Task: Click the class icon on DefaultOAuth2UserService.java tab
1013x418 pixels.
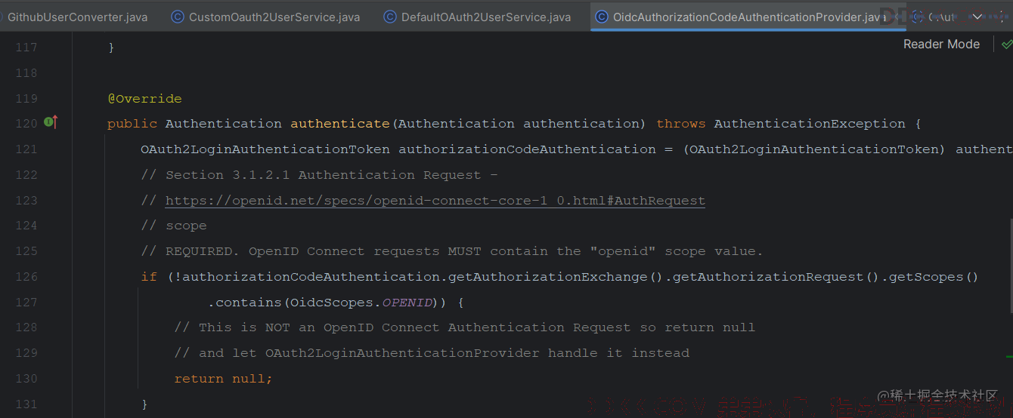Action: pos(390,17)
